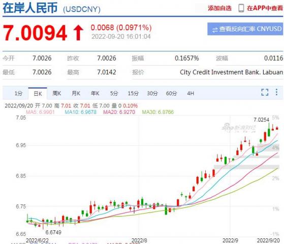Switch to the 1分 chart tab
The image size is (284, 244).
point(18,94)
